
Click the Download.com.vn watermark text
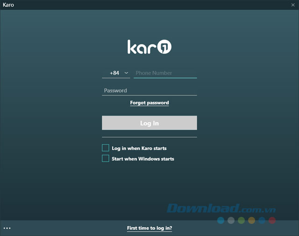click(221, 209)
